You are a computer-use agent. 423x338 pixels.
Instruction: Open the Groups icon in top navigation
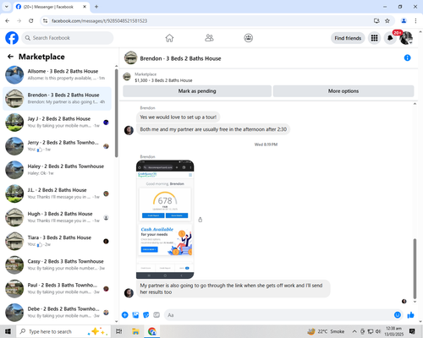pyautogui.click(x=248, y=38)
